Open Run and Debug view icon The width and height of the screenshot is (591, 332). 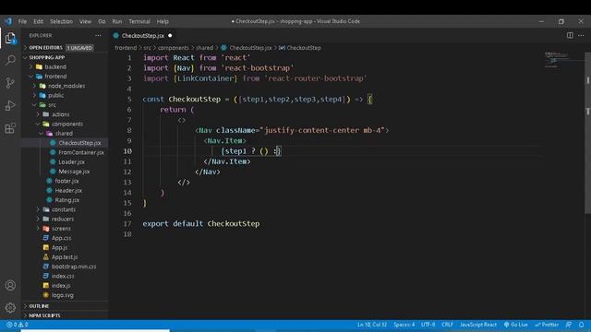click(10, 105)
